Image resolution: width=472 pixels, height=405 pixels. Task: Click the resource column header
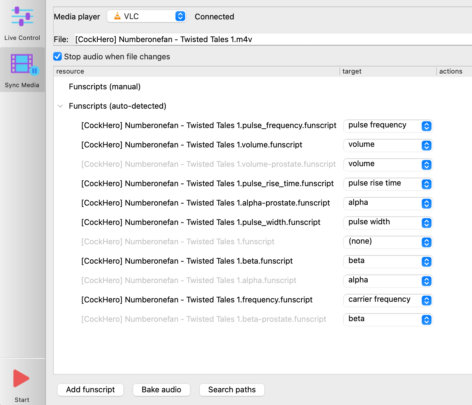(197, 71)
